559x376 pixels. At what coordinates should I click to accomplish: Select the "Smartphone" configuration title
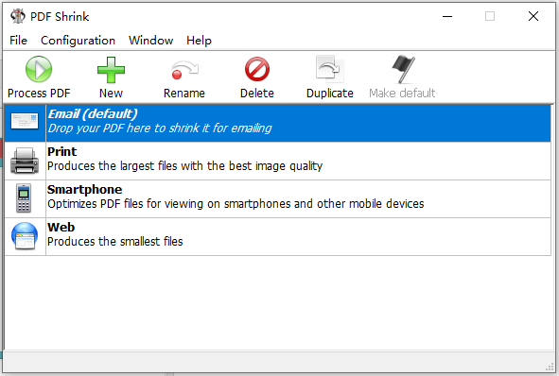84,190
